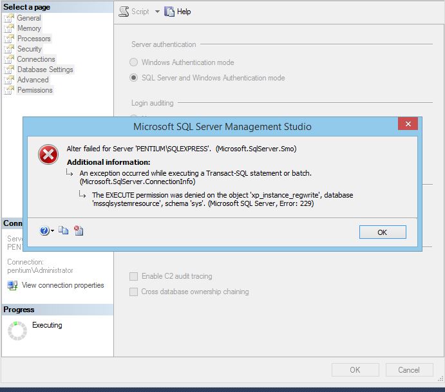Open the help icon dropdown arrow
445x392 pixels.
coord(52,231)
